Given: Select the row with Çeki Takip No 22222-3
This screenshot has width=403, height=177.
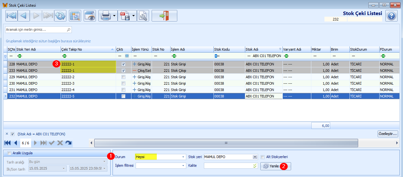Looking at the screenshot, I should [x=201, y=83].
